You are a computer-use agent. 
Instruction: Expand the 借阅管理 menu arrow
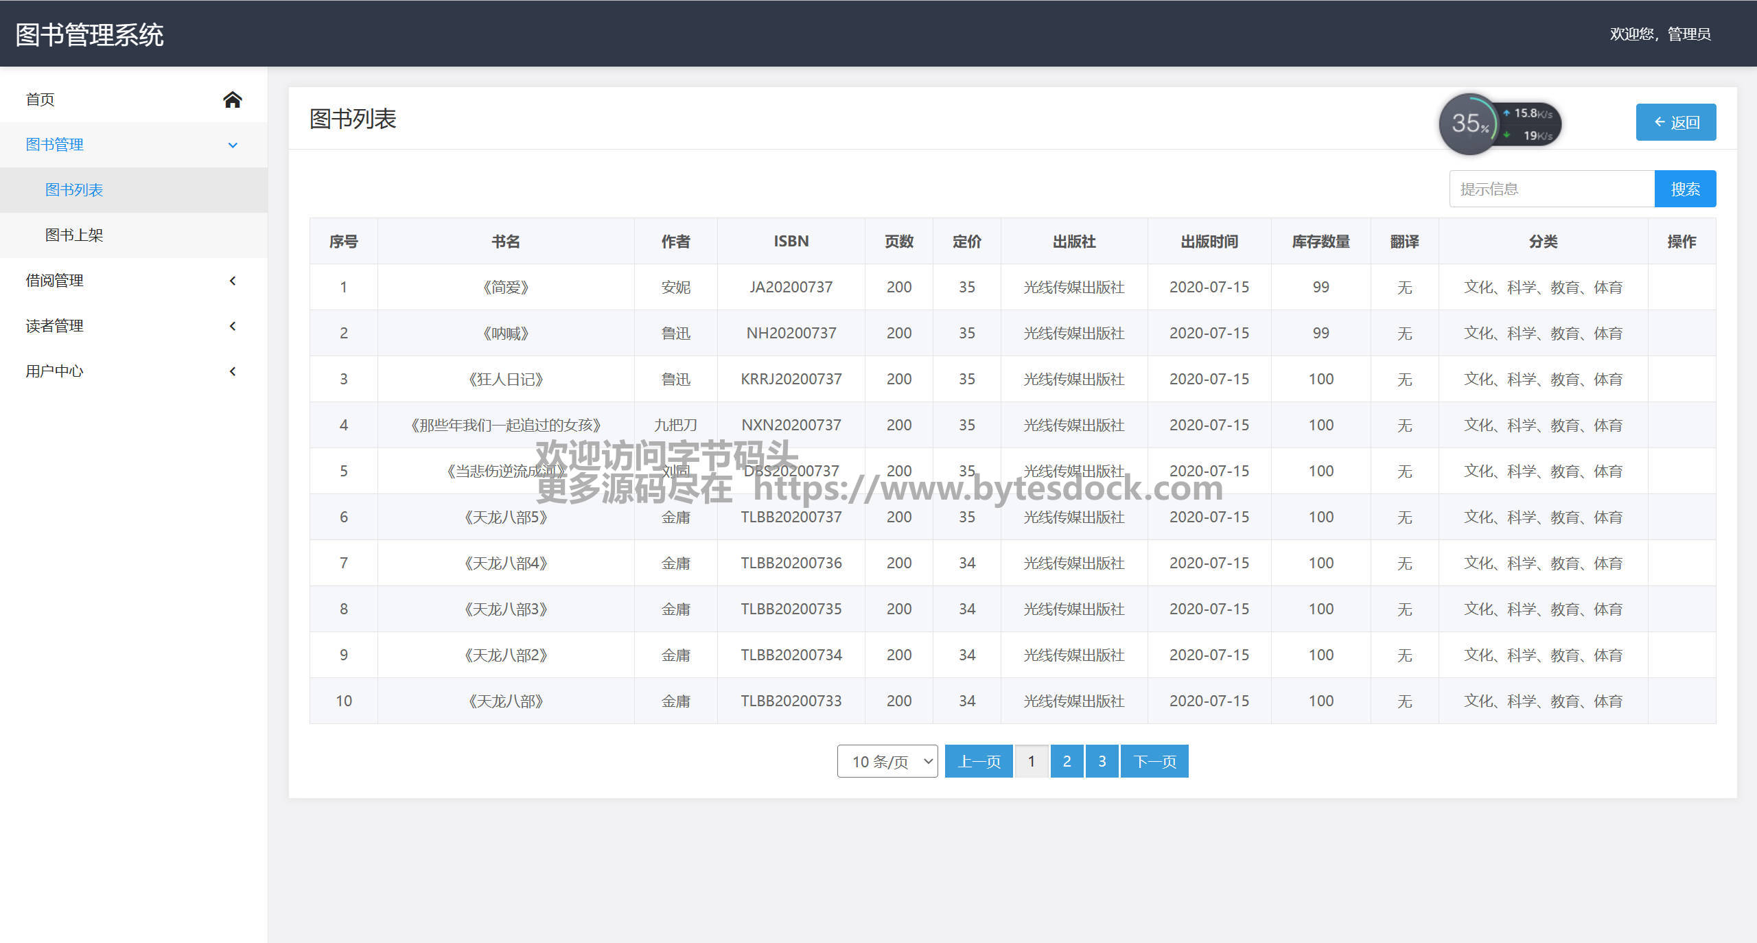pyautogui.click(x=233, y=281)
